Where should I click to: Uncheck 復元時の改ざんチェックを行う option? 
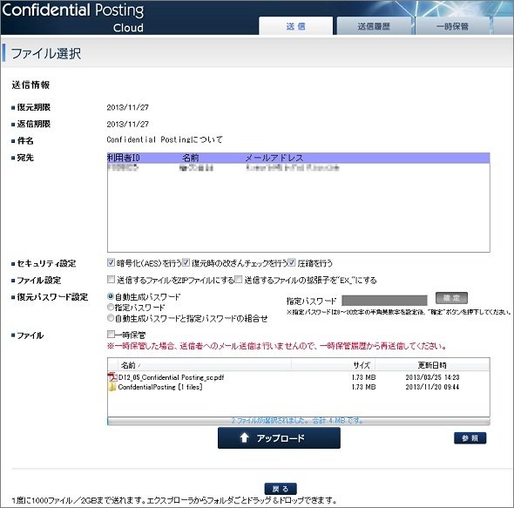click(186, 262)
